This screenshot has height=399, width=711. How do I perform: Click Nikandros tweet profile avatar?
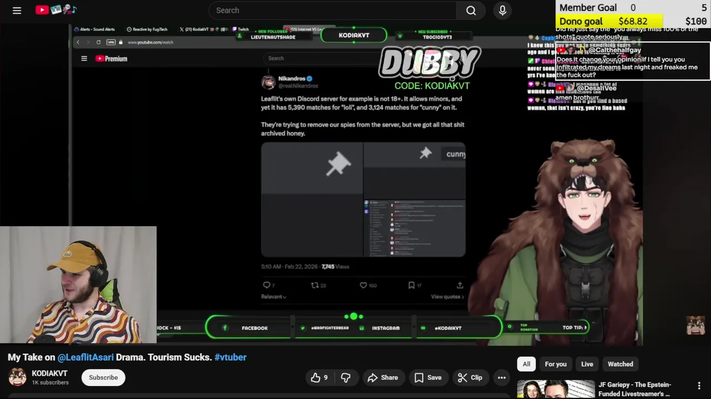pos(268,82)
